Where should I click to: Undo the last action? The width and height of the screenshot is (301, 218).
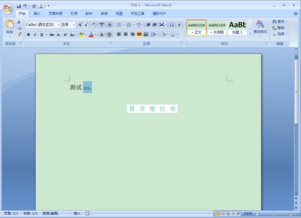pos(25,6)
